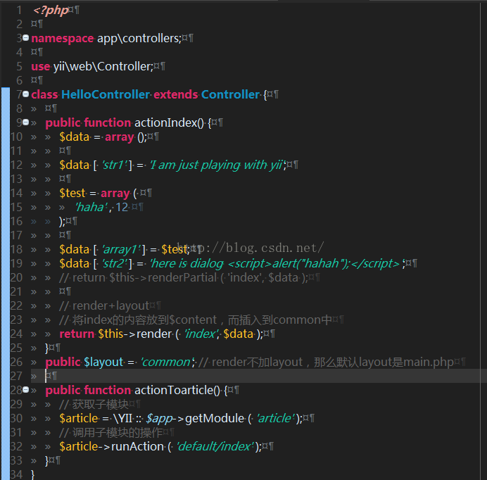This screenshot has height=480, width=487.
Task: Click the 'haha' string on line 15
Action: tap(91, 207)
